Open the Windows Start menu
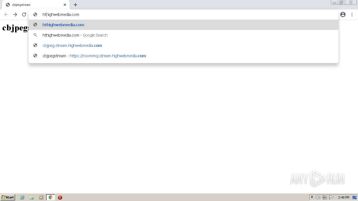This screenshot has height=201, width=358. pos(8,197)
